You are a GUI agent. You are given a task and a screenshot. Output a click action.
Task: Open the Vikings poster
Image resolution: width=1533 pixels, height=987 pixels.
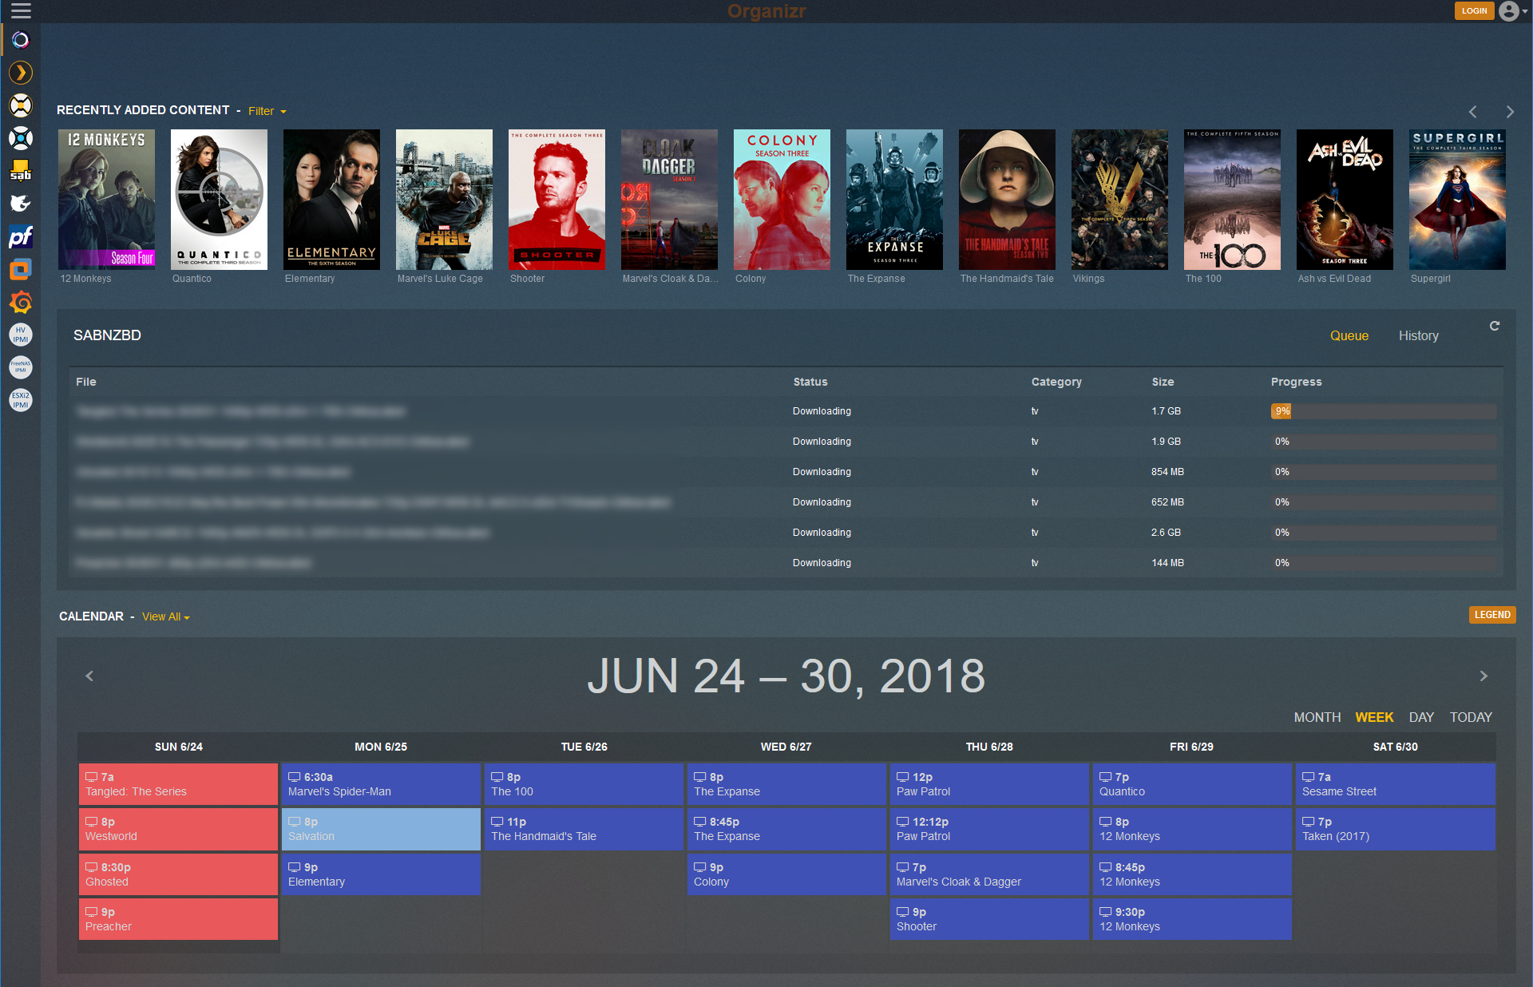(x=1119, y=200)
